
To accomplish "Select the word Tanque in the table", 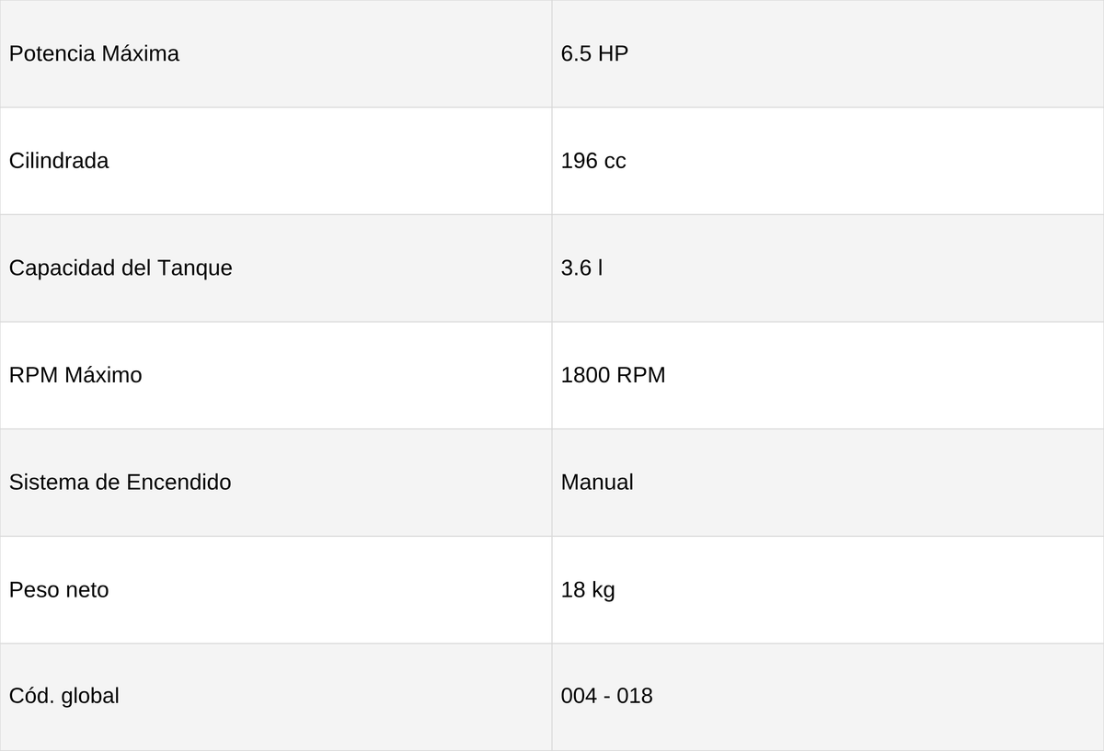I will click(x=195, y=268).
